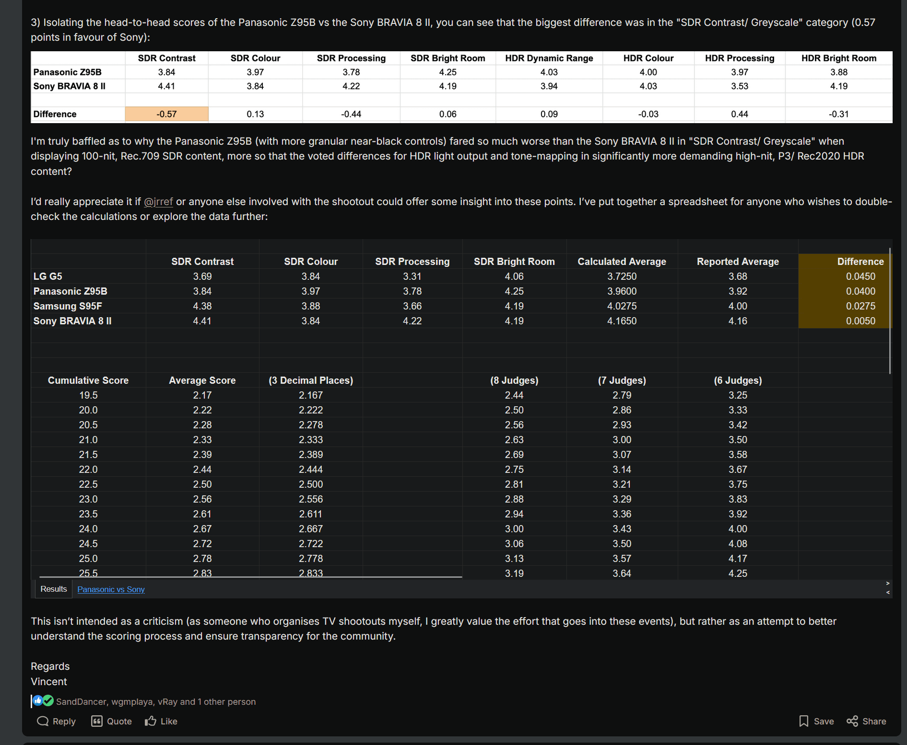Click the 3.7250 calculated average cell
This screenshot has height=745, width=907.
pyautogui.click(x=622, y=276)
